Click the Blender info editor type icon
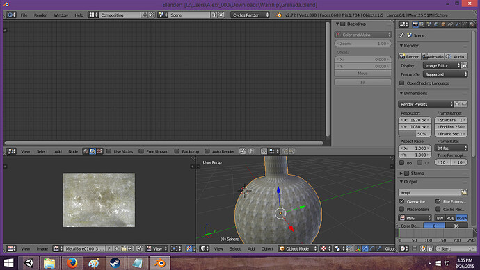This screenshot has height=270, width=480. (11, 15)
